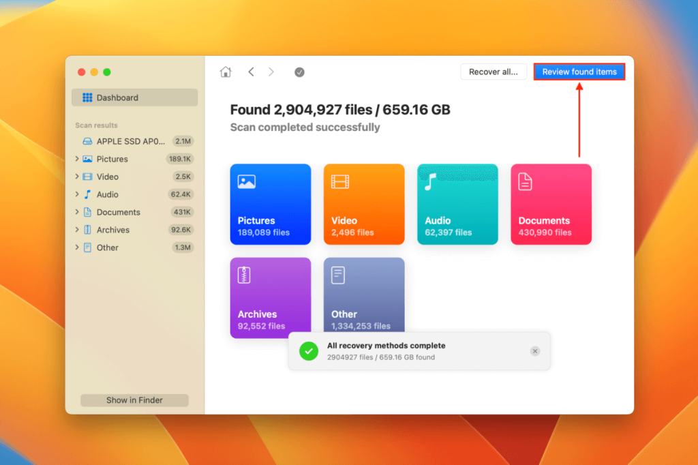
Task: Expand the Pictures category in the sidebar
Action: [77, 159]
